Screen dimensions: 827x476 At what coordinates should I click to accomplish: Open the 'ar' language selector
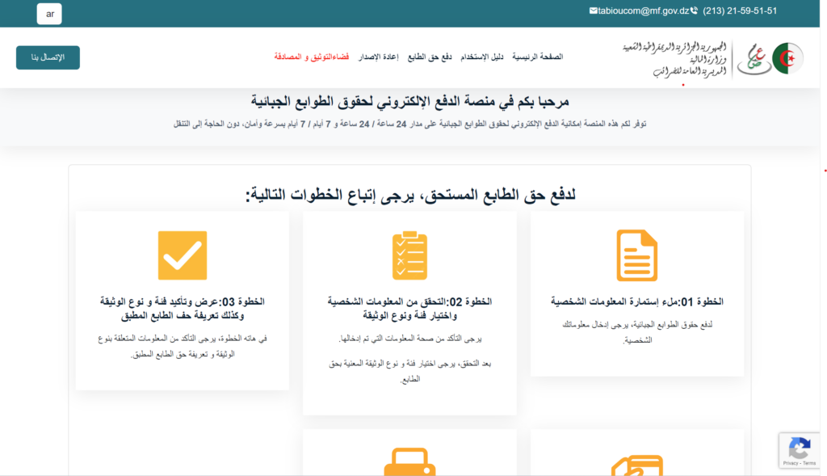tap(49, 14)
